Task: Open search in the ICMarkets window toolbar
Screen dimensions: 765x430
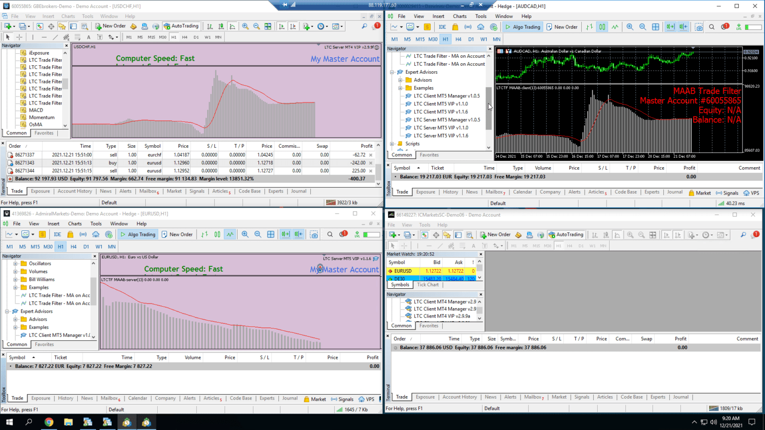Action: (x=743, y=234)
